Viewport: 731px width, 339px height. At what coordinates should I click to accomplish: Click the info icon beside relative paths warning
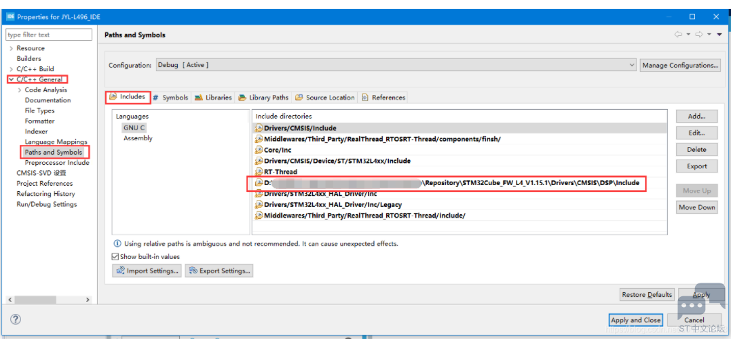pyautogui.click(x=117, y=243)
